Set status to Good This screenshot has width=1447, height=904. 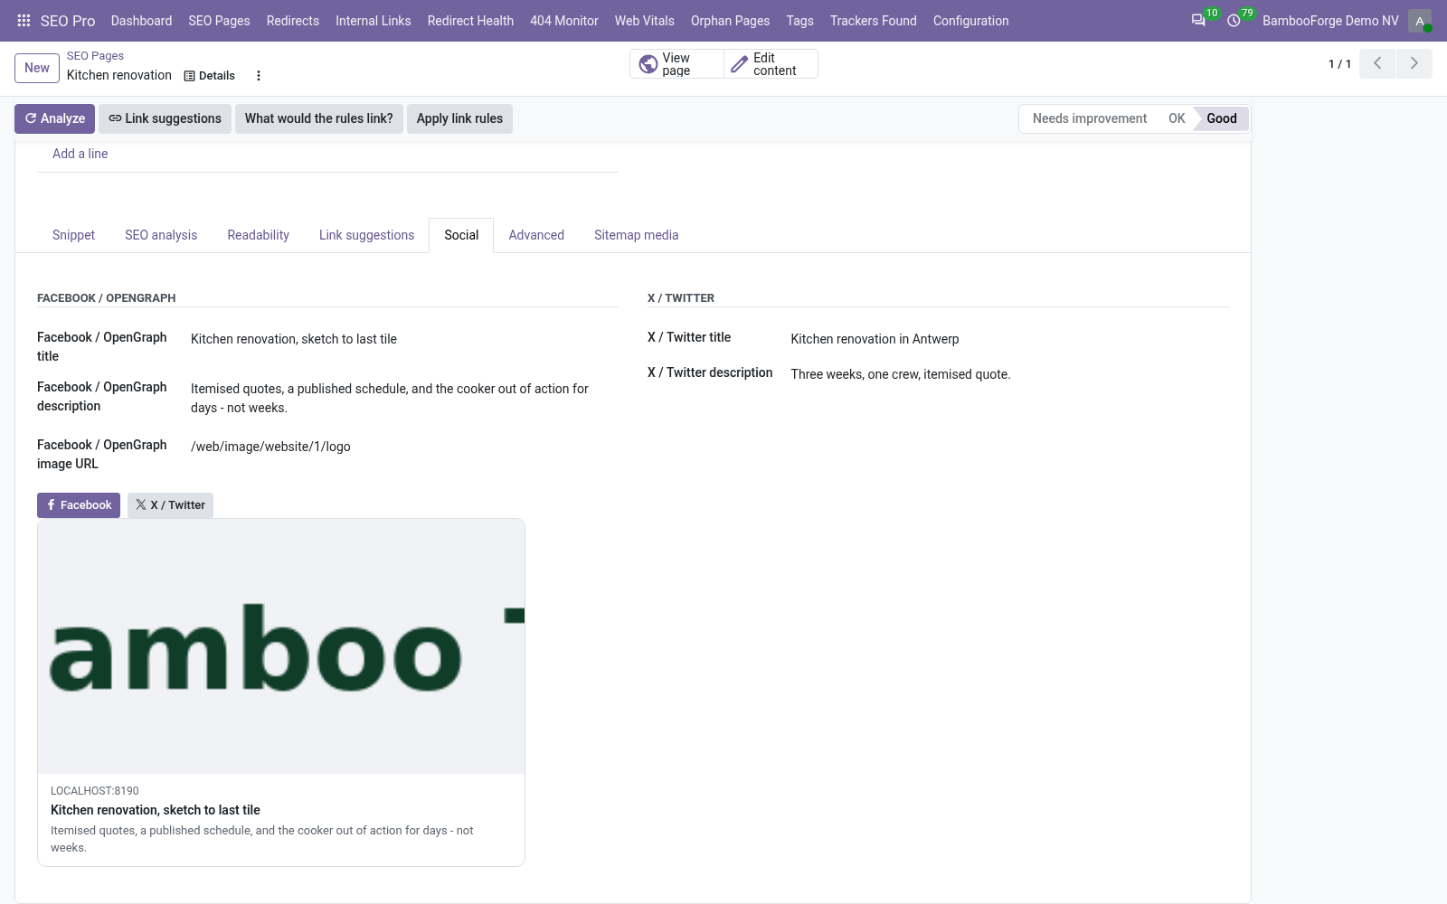click(1221, 118)
